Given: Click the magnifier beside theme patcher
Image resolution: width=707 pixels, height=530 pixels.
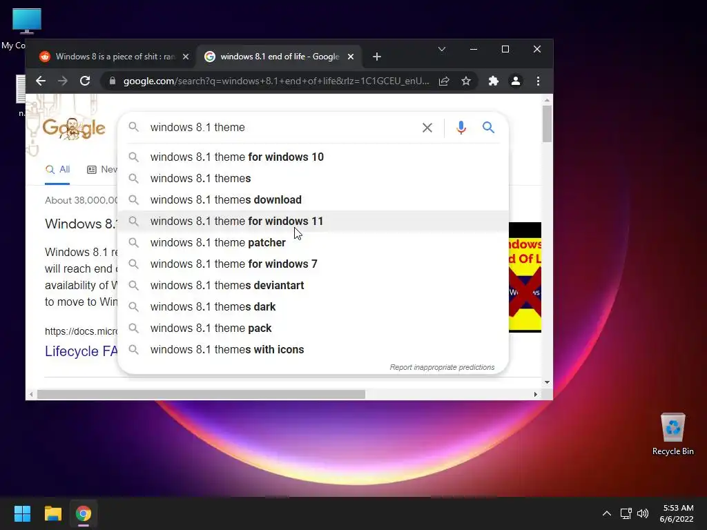Looking at the screenshot, I should pyautogui.click(x=133, y=242).
